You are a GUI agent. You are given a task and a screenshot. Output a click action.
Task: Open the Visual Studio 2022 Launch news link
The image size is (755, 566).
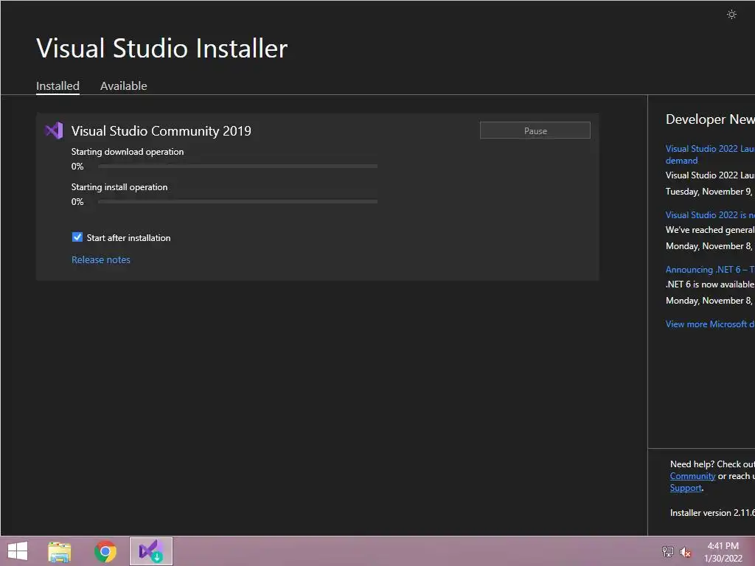click(710, 155)
